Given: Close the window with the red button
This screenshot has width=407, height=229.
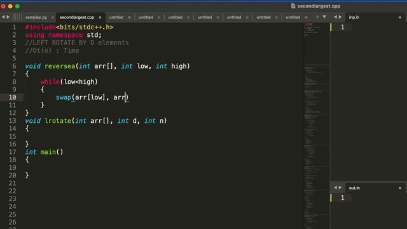Looking at the screenshot, I should click(x=3, y=6).
